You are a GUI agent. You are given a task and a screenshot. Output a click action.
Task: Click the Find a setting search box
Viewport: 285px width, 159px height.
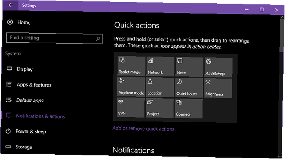[54, 38]
